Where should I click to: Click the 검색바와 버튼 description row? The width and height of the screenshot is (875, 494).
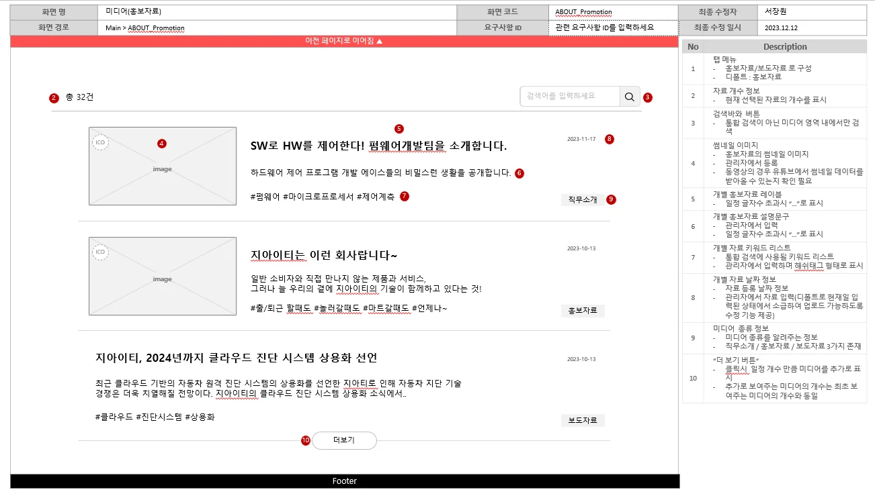click(x=774, y=123)
